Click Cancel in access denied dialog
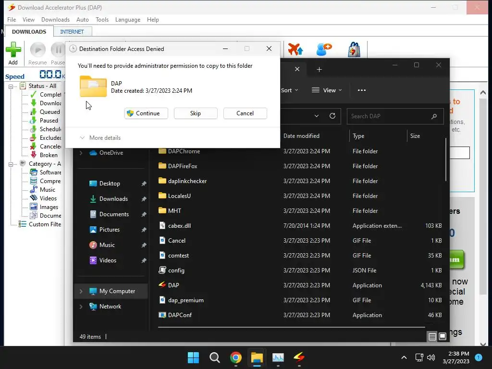The height and width of the screenshot is (369, 492). (245, 113)
